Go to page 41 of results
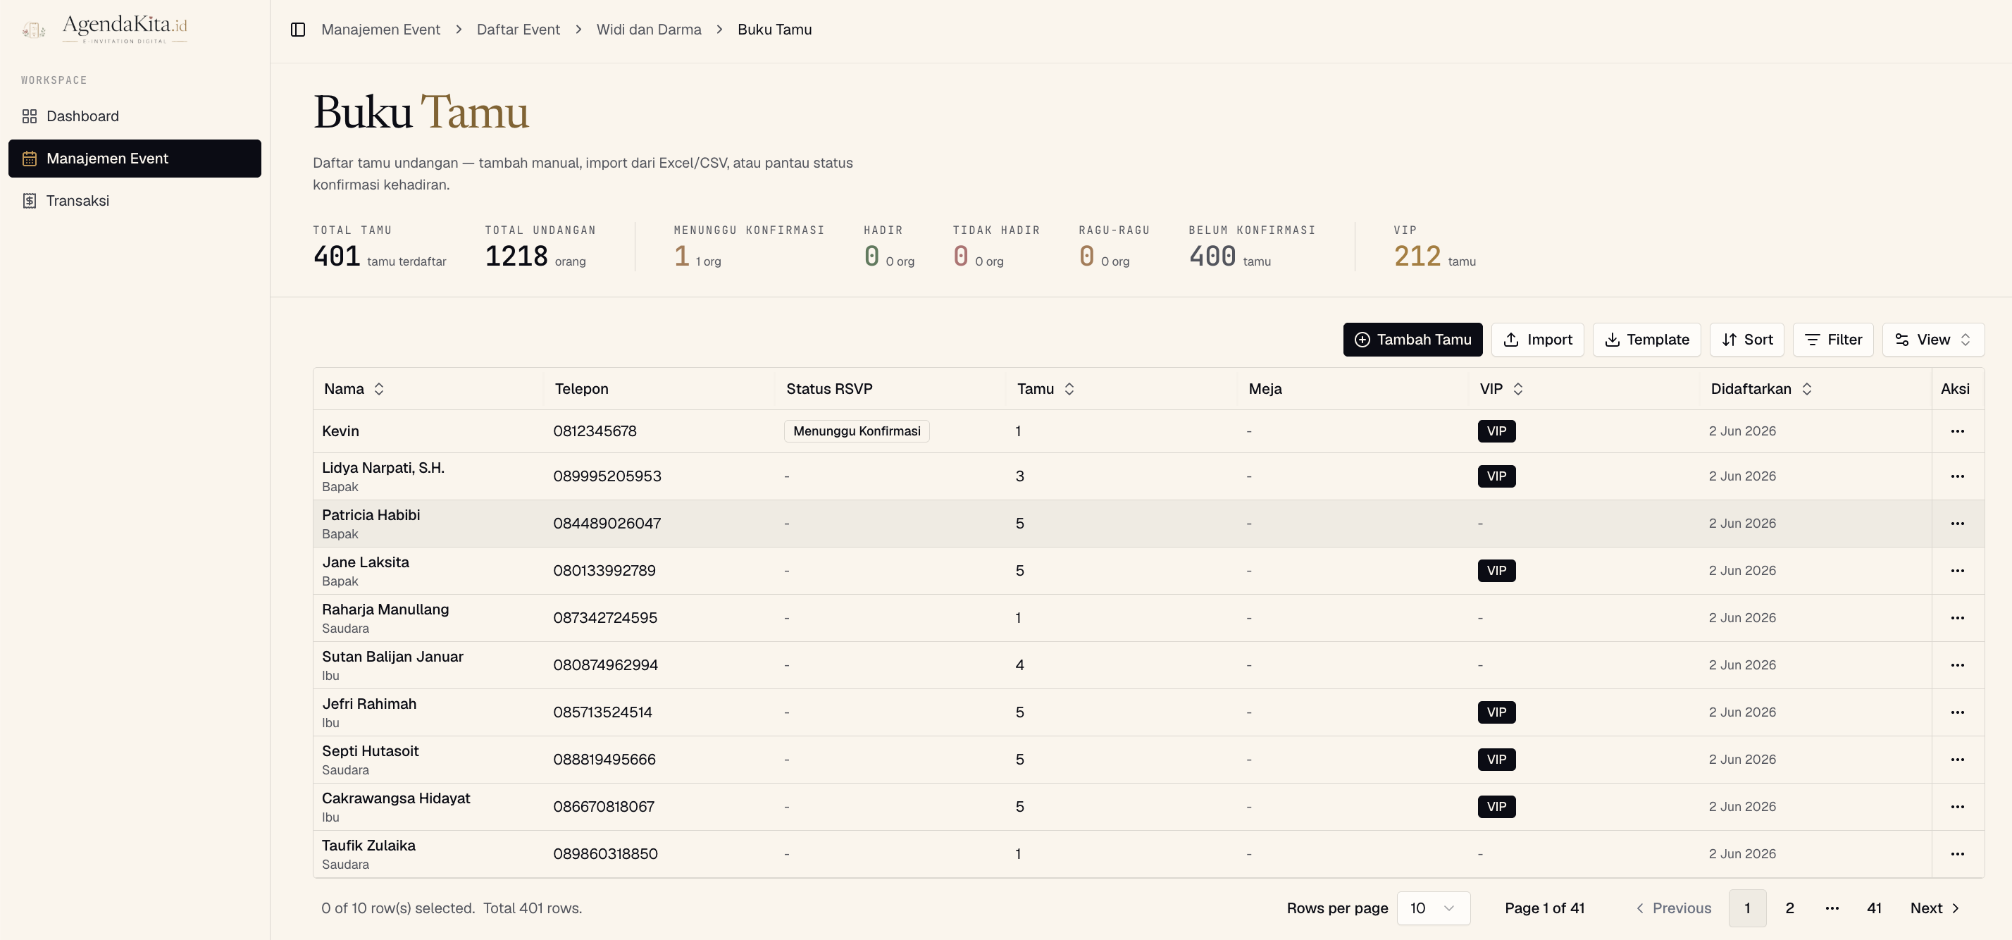The height and width of the screenshot is (940, 2012). tap(1874, 908)
